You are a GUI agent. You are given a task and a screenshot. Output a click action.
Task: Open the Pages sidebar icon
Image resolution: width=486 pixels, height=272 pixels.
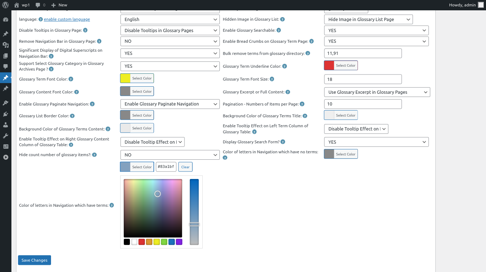tap(5, 56)
